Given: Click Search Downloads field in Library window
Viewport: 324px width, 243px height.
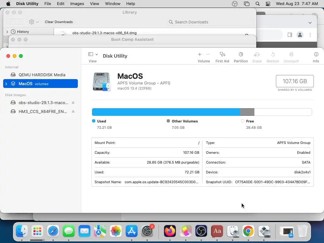Looking at the screenshot, I should (210, 22).
